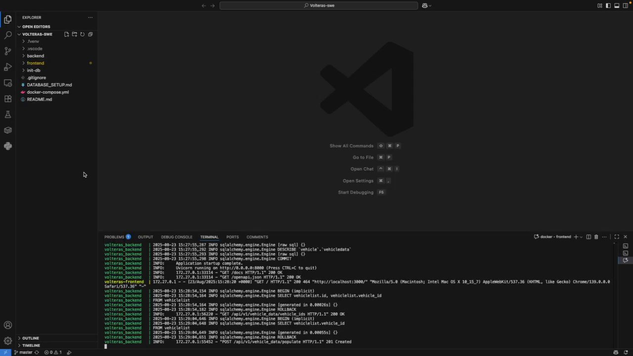Select third docker terminal in list

626,260
